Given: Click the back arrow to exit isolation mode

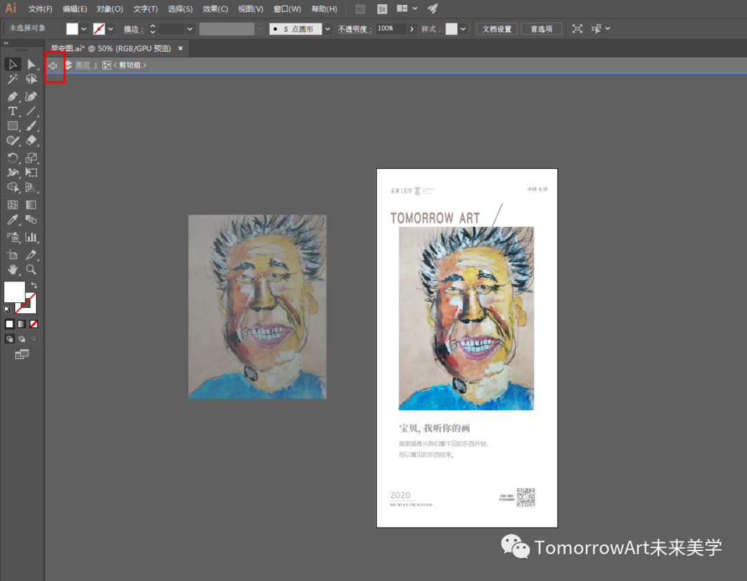Looking at the screenshot, I should [53, 65].
